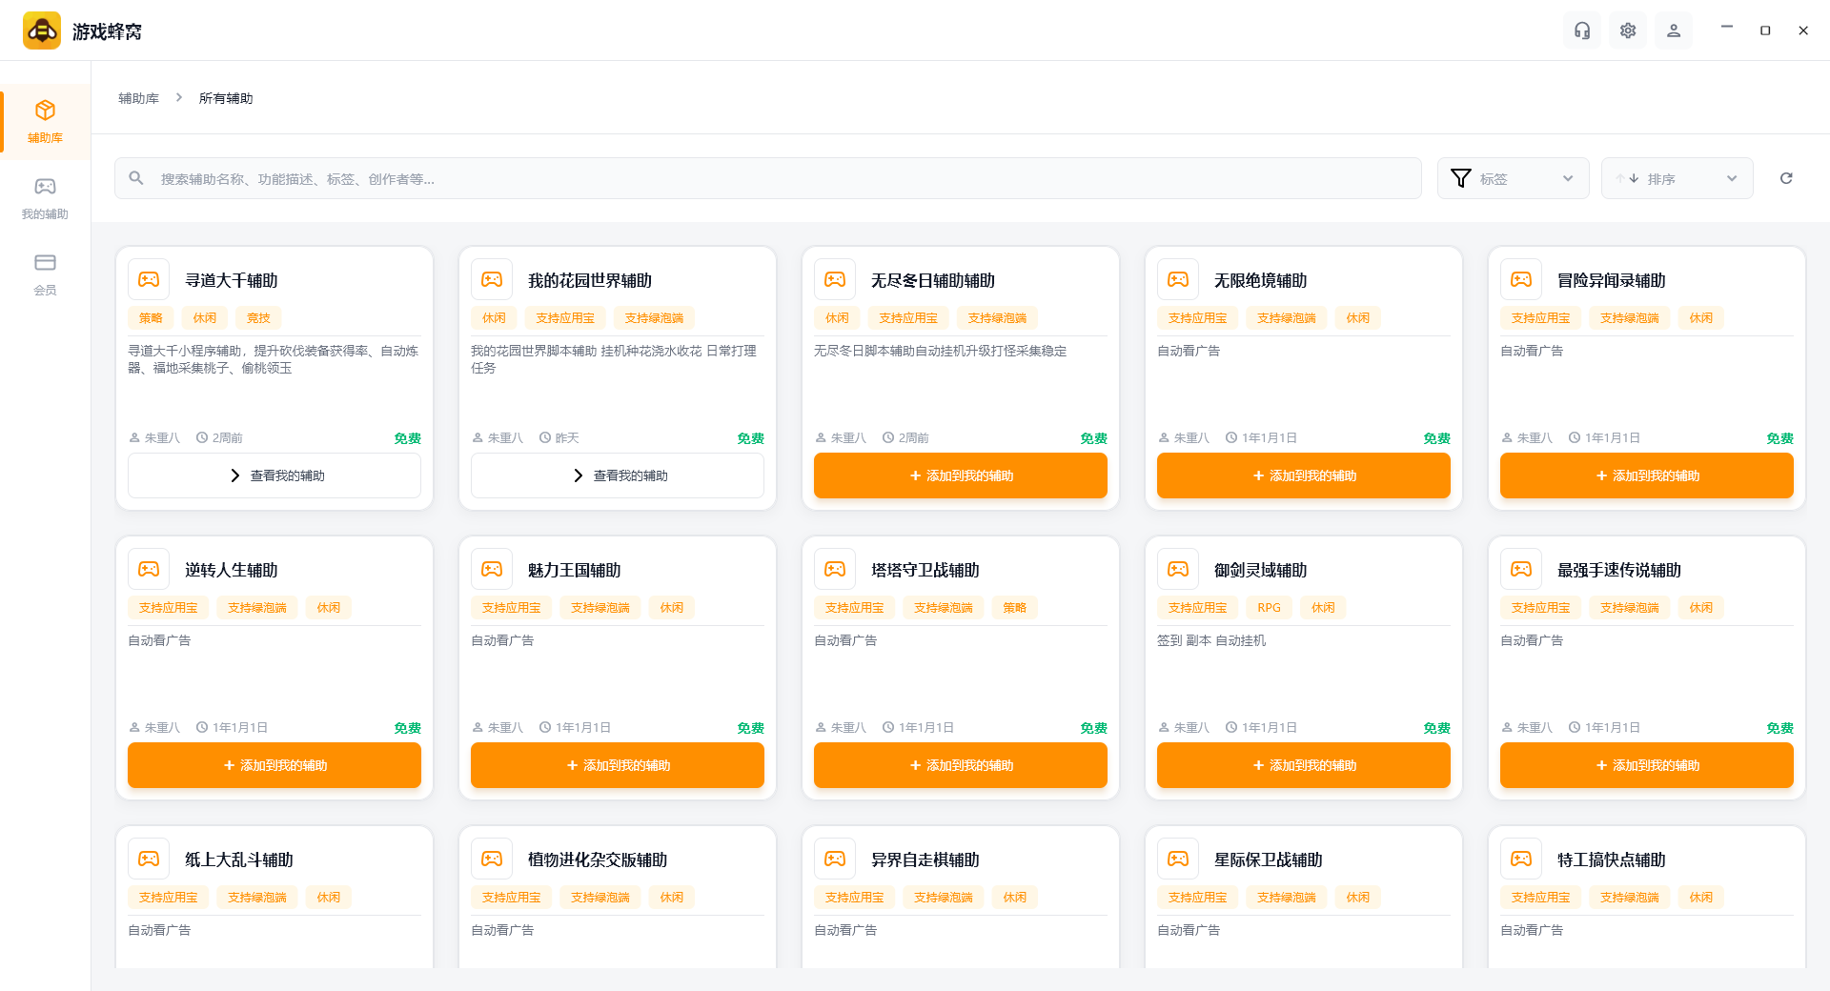Click the search magnifier icon
The height and width of the screenshot is (991, 1830).
tap(136, 178)
